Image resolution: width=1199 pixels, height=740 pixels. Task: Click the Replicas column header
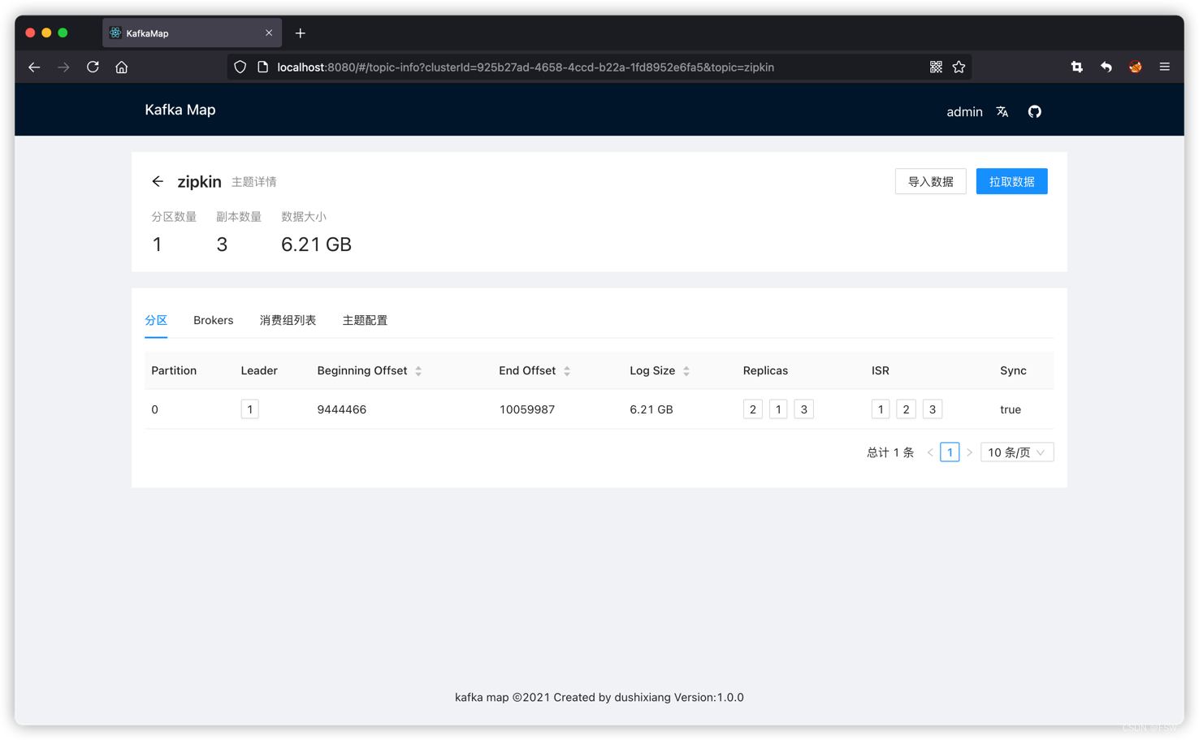tap(765, 370)
